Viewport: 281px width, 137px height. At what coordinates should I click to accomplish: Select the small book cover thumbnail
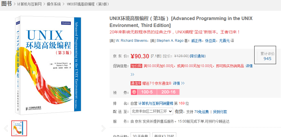click(19, 128)
